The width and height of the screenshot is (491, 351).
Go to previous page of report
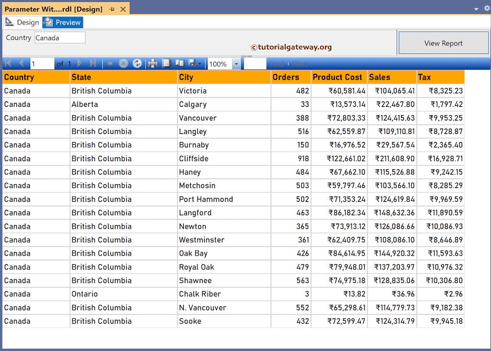pos(21,64)
